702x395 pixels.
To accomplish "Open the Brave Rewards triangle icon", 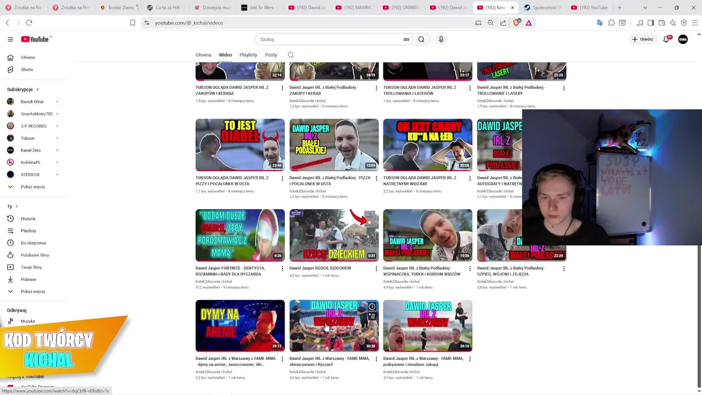I will [529, 22].
